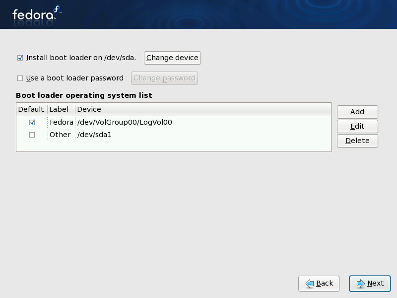The image size is (397, 298).
Task: Set Other as default boot entry
Action: (32, 135)
